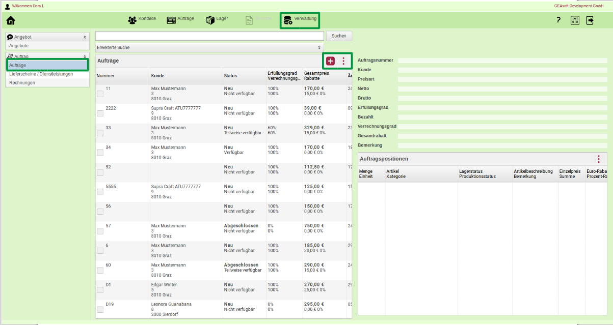613x325 pixels.
Task: Open the Lager module
Action: [x=217, y=20]
